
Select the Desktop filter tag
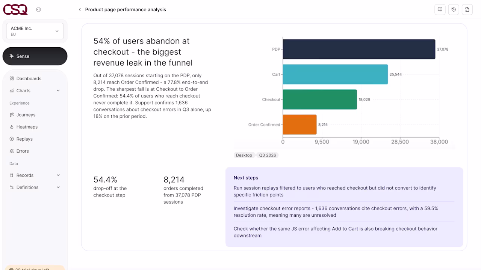coord(244,155)
